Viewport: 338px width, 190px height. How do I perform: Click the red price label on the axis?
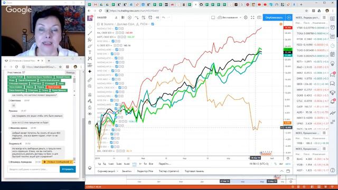[x=288, y=28]
